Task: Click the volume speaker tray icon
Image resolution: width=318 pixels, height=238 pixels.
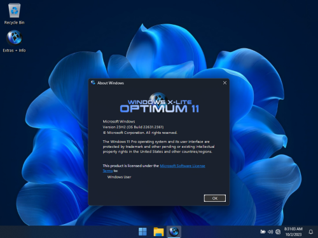Action: (270, 232)
